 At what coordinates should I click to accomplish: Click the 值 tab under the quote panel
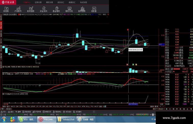click(x=184, y=109)
